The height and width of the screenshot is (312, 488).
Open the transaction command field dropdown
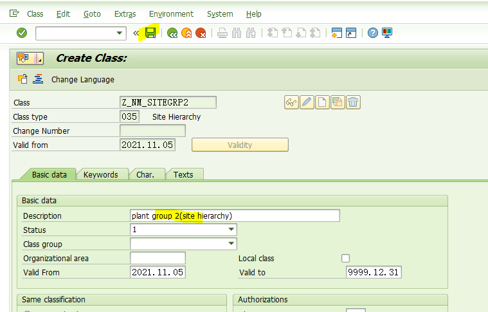(119, 33)
